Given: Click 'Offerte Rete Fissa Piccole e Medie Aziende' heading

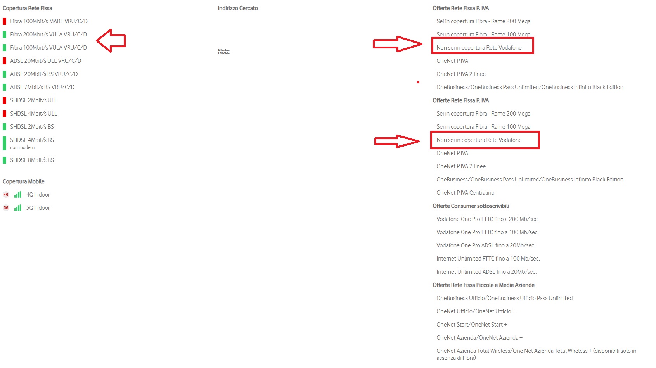Looking at the screenshot, I should click(x=484, y=285).
